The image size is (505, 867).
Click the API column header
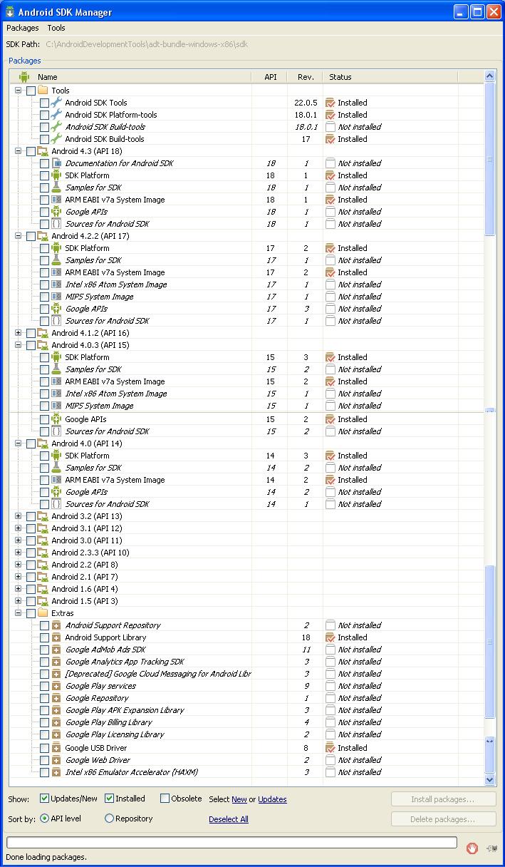[270, 77]
